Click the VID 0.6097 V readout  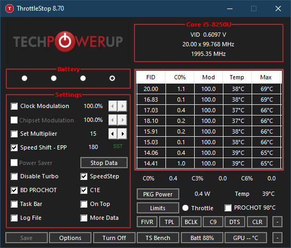(x=208, y=35)
